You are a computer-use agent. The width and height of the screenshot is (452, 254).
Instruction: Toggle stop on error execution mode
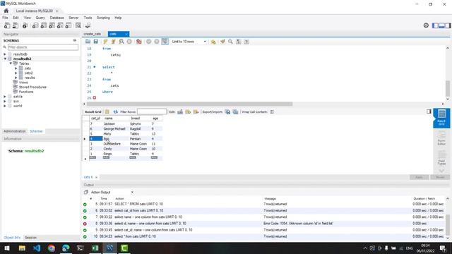click(x=139, y=42)
